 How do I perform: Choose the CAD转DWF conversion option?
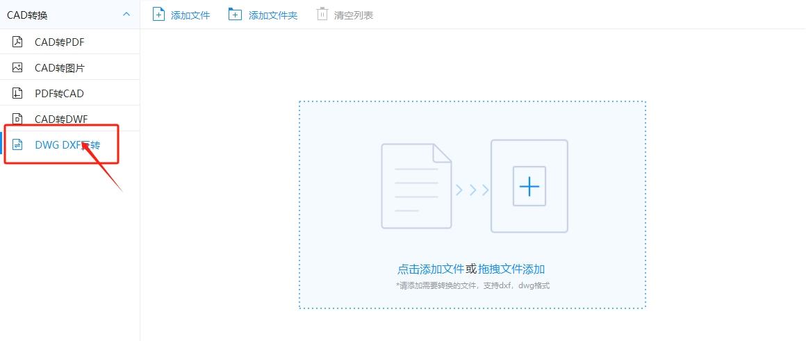70,119
